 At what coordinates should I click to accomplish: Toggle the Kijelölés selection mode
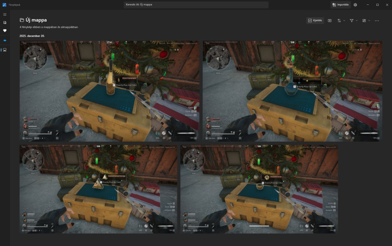[x=315, y=21]
